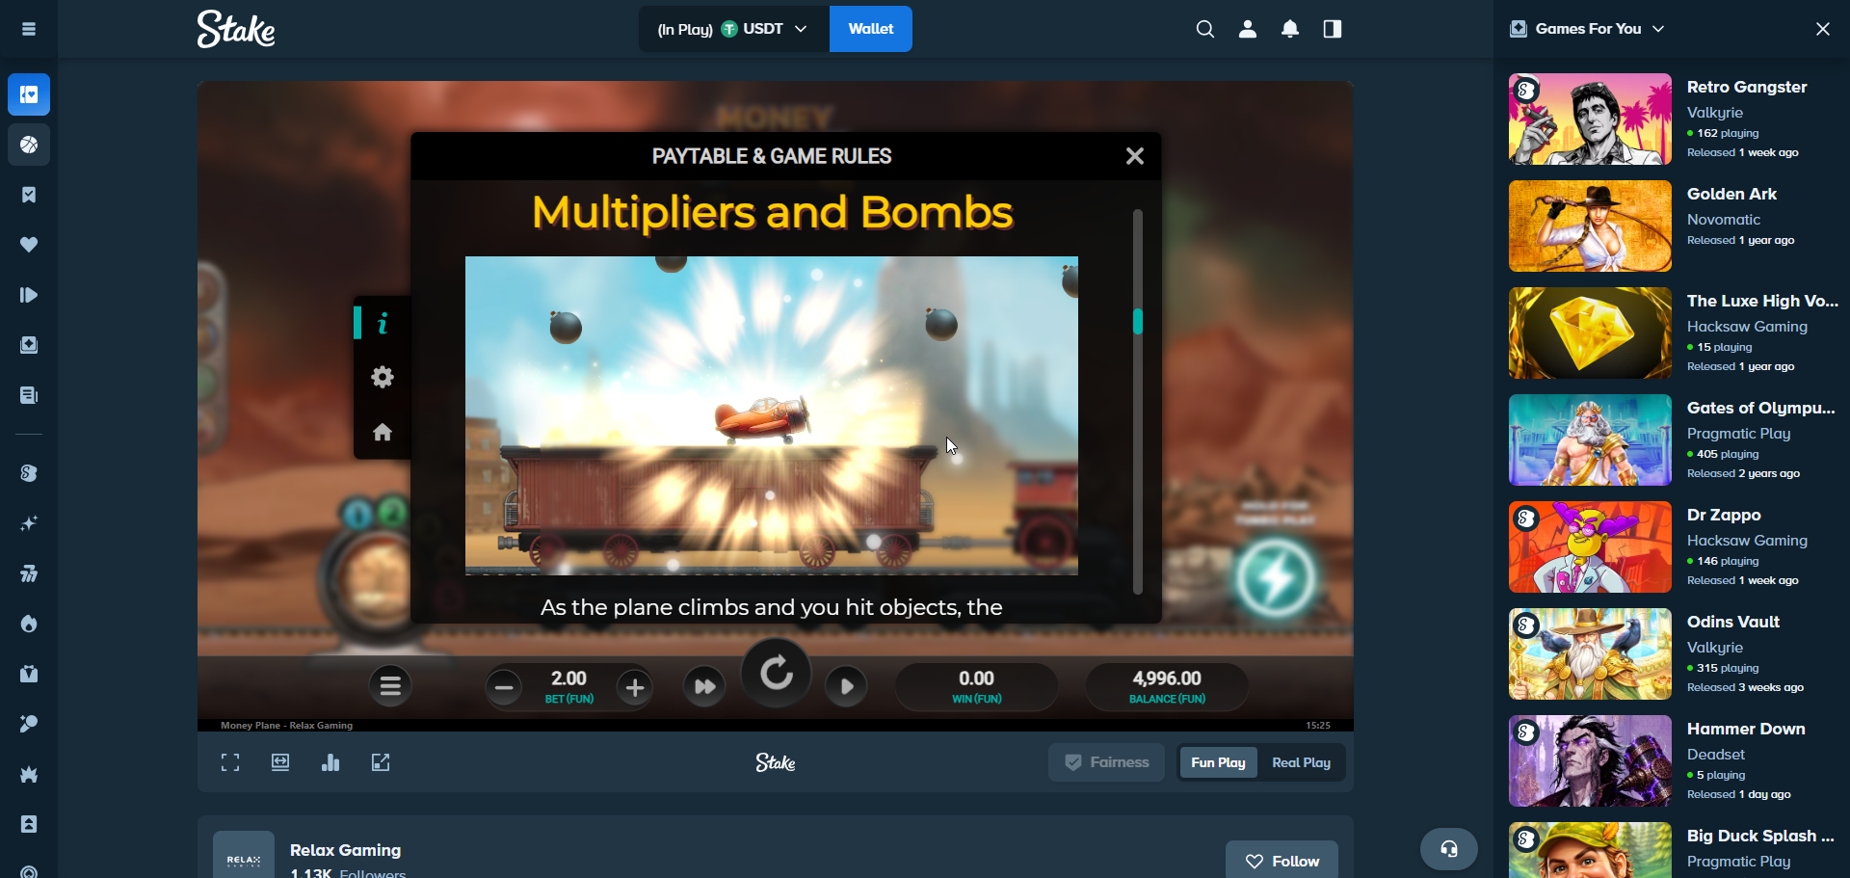Open the in-game hamburger menu button
Screen dimensions: 1850x878
coord(390,686)
